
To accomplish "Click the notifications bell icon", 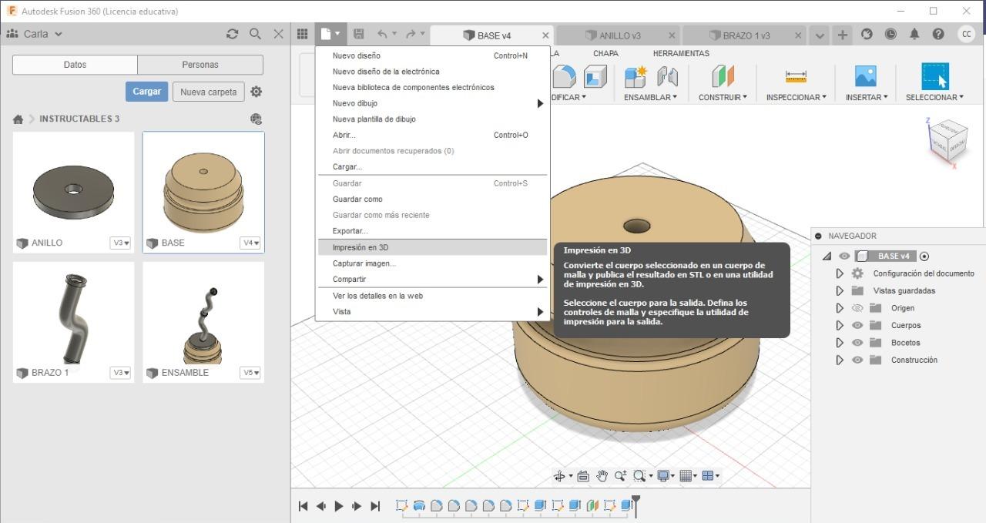I will coord(914,35).
